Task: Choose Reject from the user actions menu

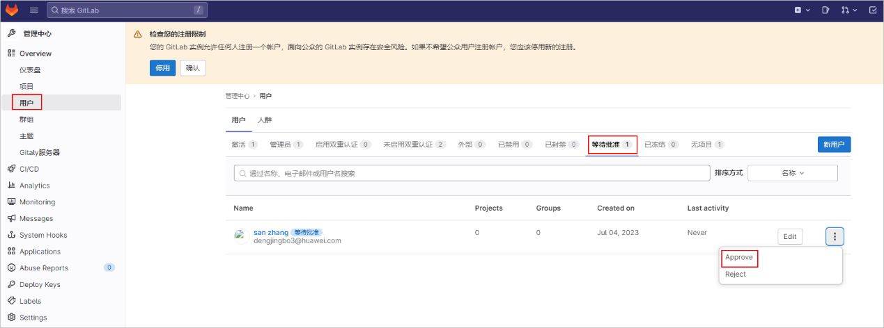Action: (x=736, y=274)
